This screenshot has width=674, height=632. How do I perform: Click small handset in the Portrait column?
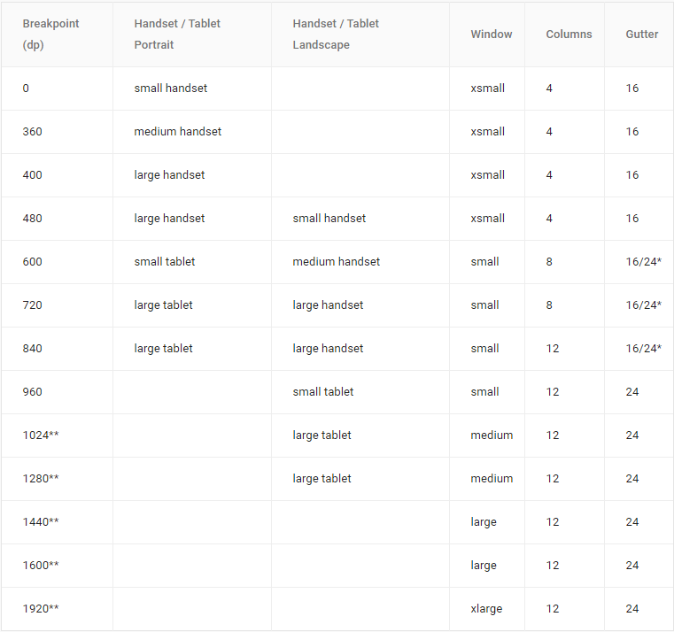click(x=171, y=89)
